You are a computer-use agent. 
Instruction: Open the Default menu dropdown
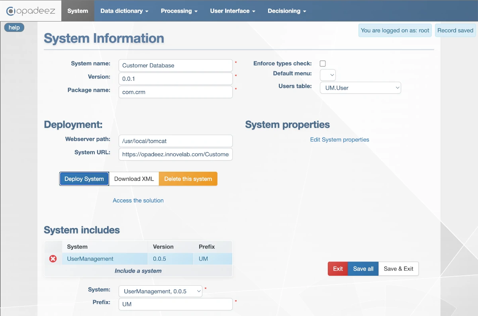[327, 75]
